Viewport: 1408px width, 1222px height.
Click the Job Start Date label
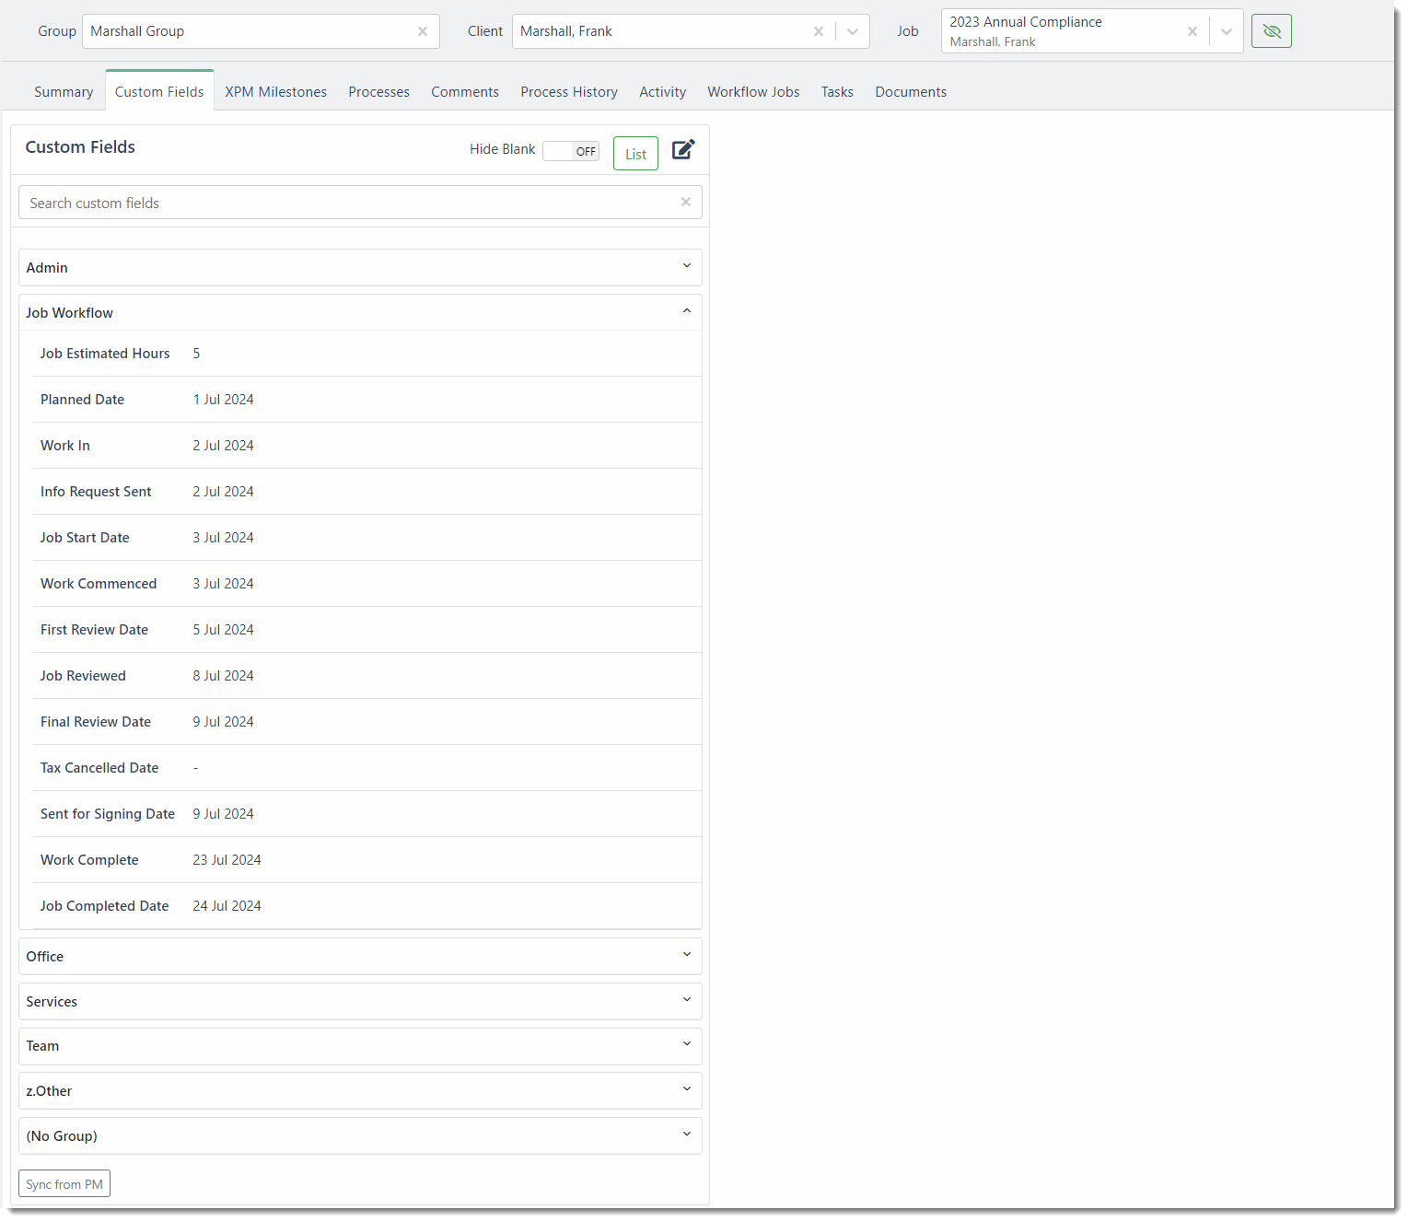85,538
